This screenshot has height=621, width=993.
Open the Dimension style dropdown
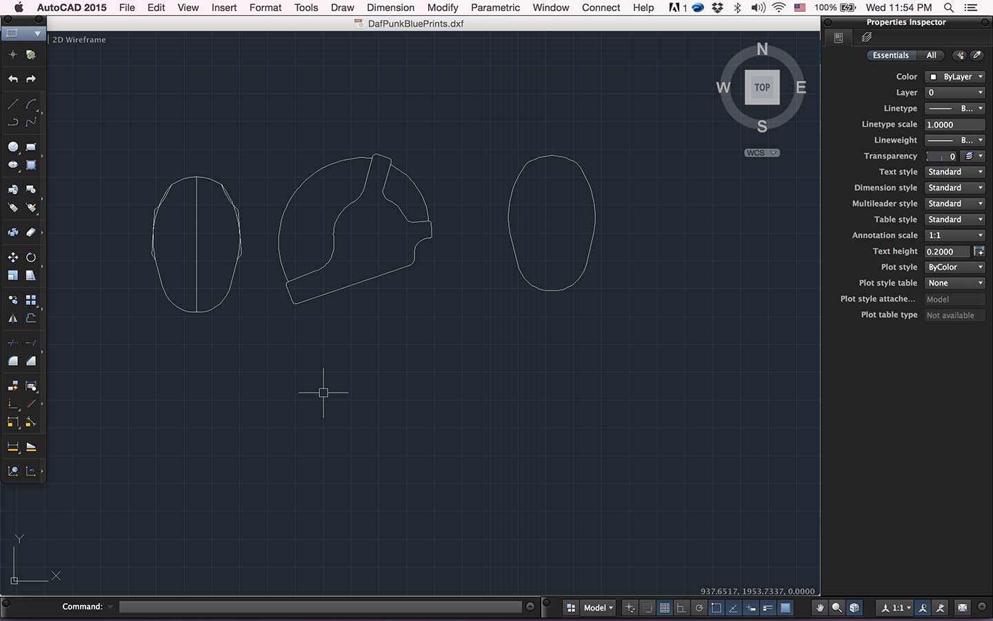(955, 188)
